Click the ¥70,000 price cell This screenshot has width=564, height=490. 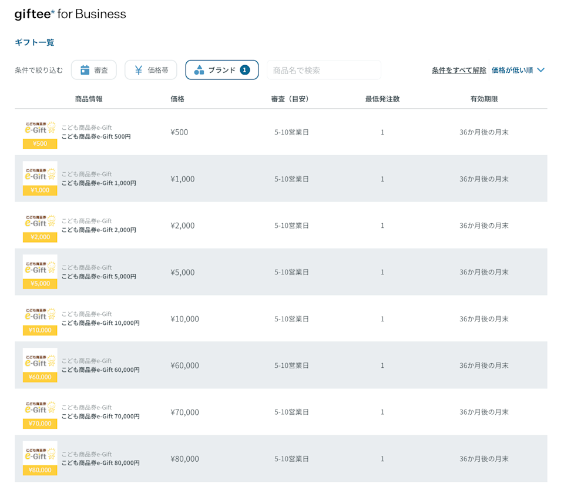click(184, 412)
